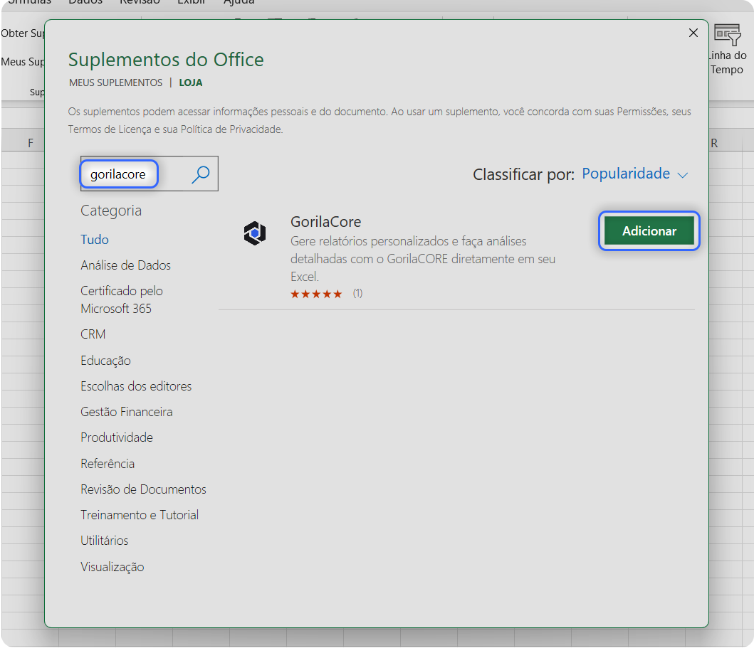Viewport: 754px width, 648px height.
Task: Switch to MEUS SUPLEMENTOS tab
Action: tap(116, 83)
